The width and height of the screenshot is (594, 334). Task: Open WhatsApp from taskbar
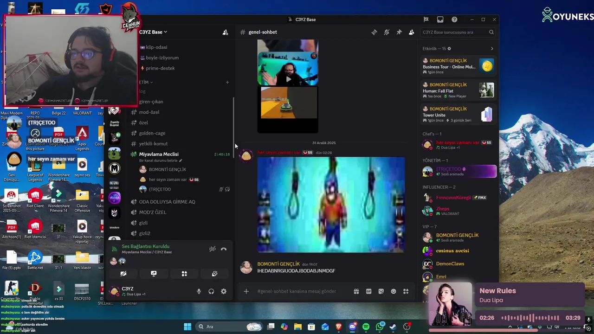380,327
